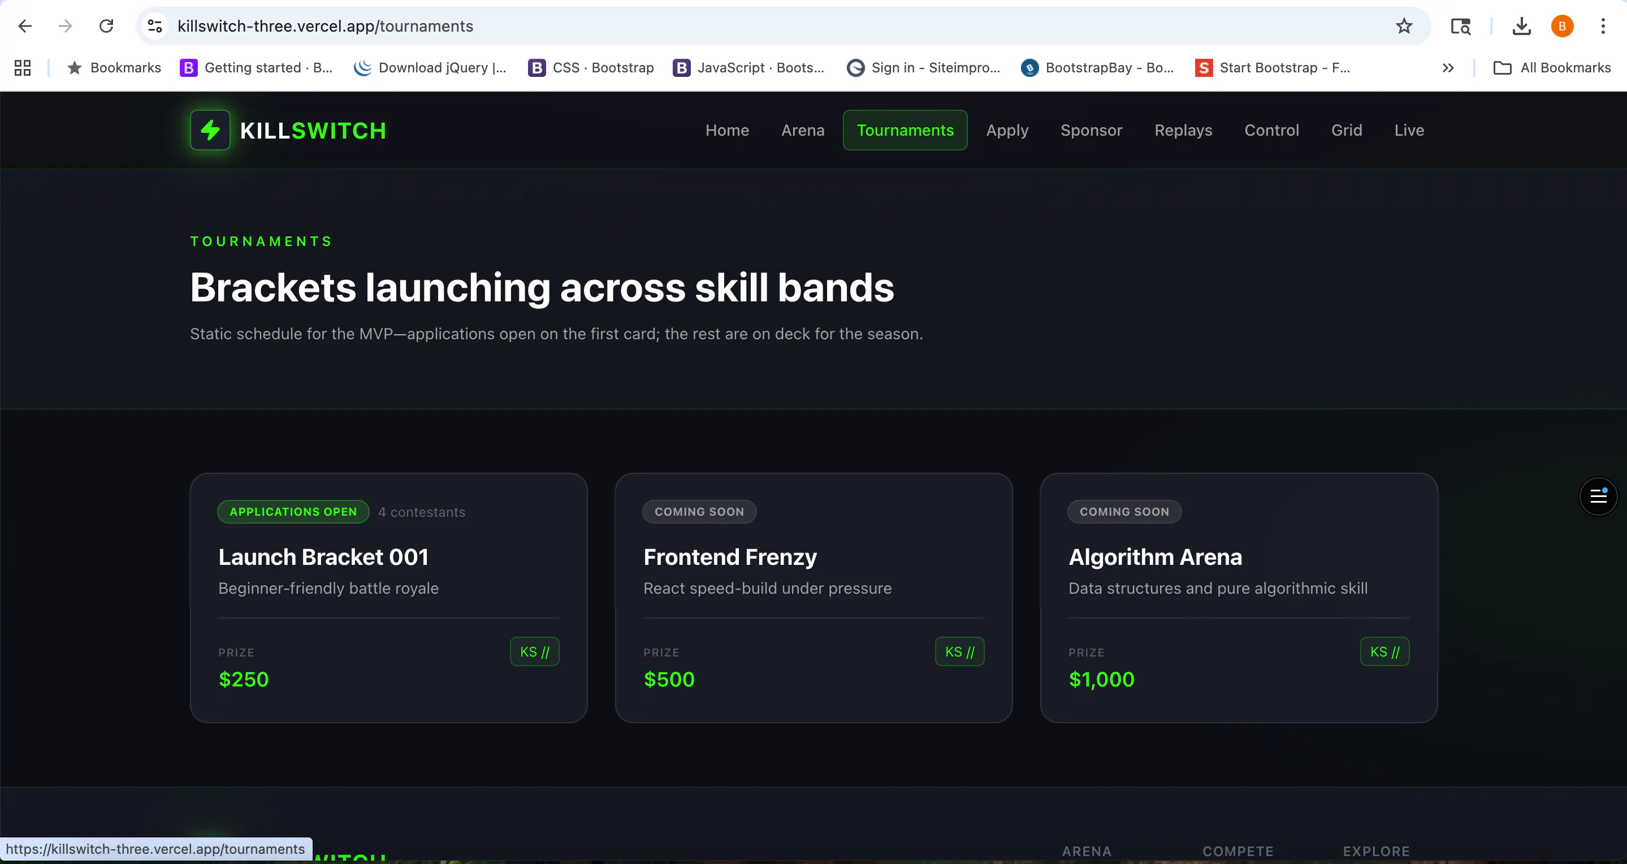Click the EXPLORE footer column heading
Viewport: 1627px width, 864px height.
1376,852
